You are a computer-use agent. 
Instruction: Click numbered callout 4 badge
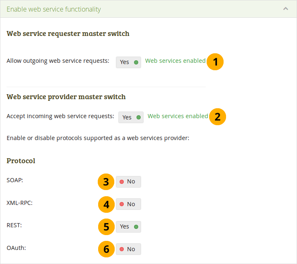tap(106, 204)
